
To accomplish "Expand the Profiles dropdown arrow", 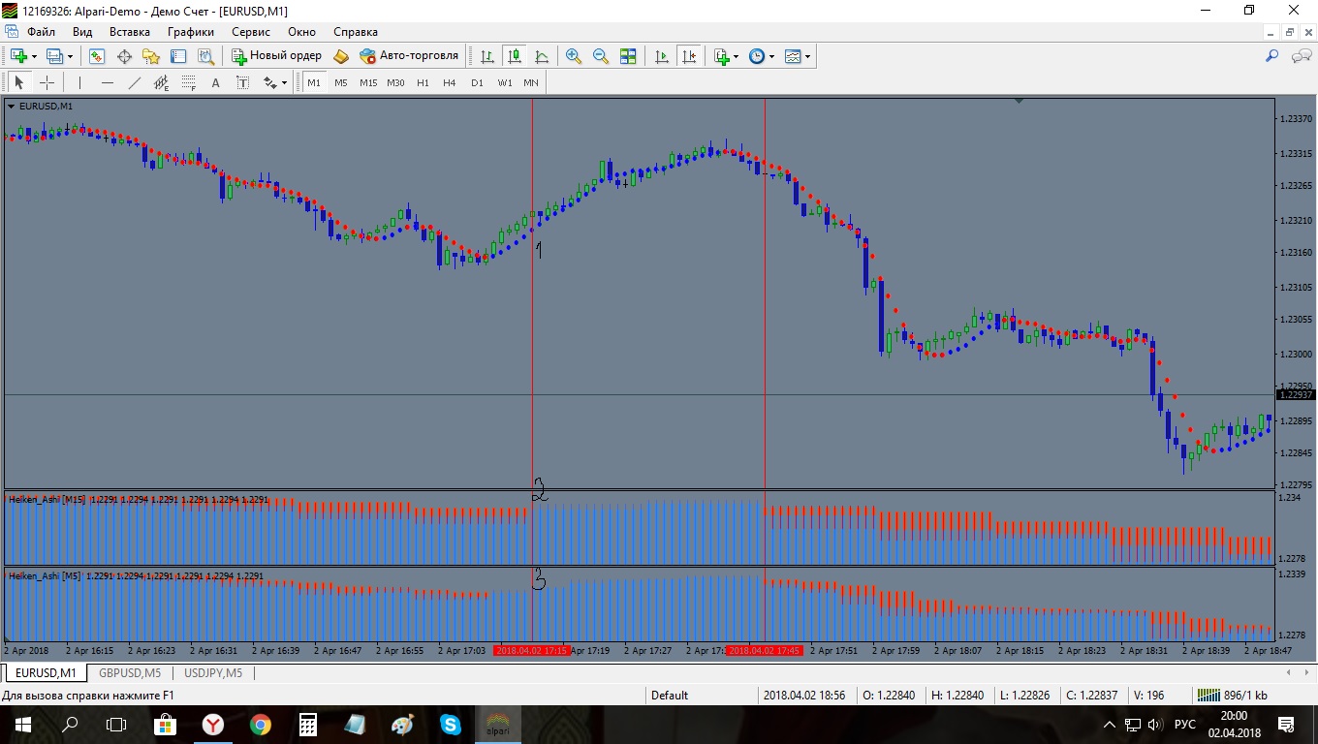I will coord(70,57).
